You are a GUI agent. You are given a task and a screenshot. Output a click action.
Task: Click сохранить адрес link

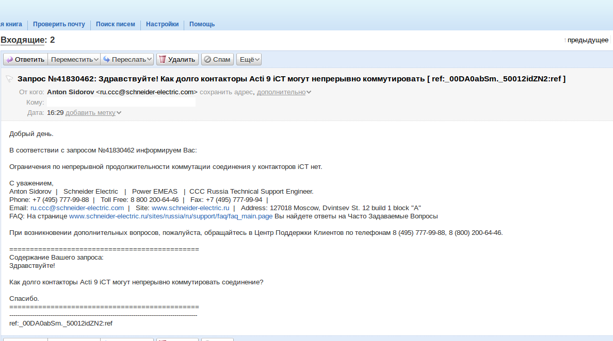point(226,92)
